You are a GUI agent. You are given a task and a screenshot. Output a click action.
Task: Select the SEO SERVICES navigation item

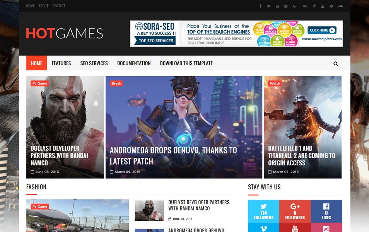(x=94, y=63)
